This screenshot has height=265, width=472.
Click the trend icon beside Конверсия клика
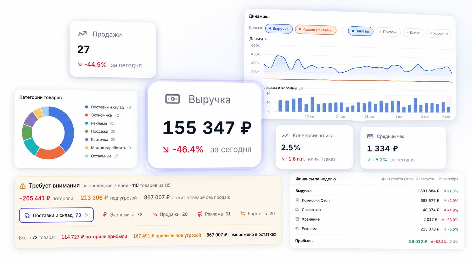[285, 135]
